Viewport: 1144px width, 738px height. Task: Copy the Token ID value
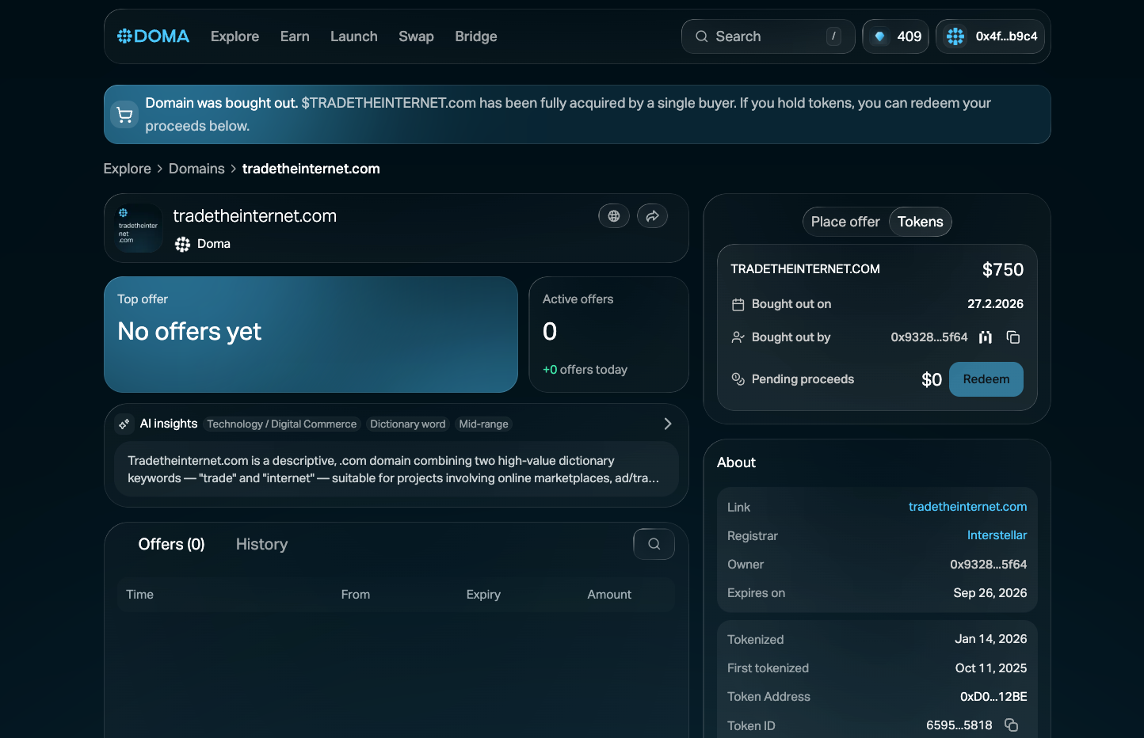coord(1011,725)
